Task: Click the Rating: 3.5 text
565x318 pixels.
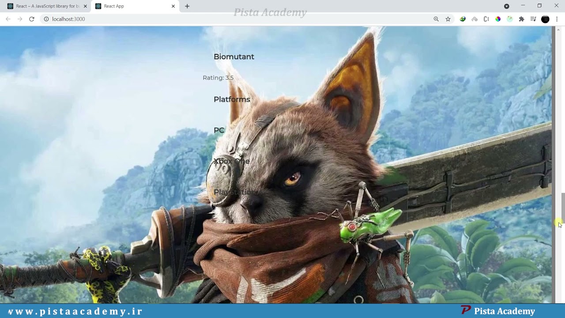Action: tap(218, 78)
